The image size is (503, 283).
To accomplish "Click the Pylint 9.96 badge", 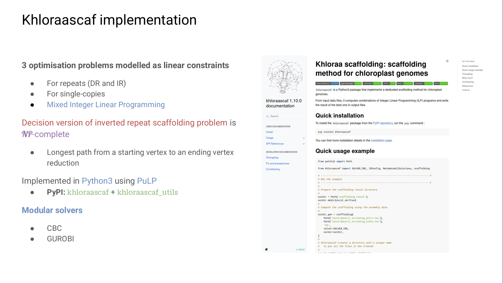I will pyautogui.click(x=389, y=84).
